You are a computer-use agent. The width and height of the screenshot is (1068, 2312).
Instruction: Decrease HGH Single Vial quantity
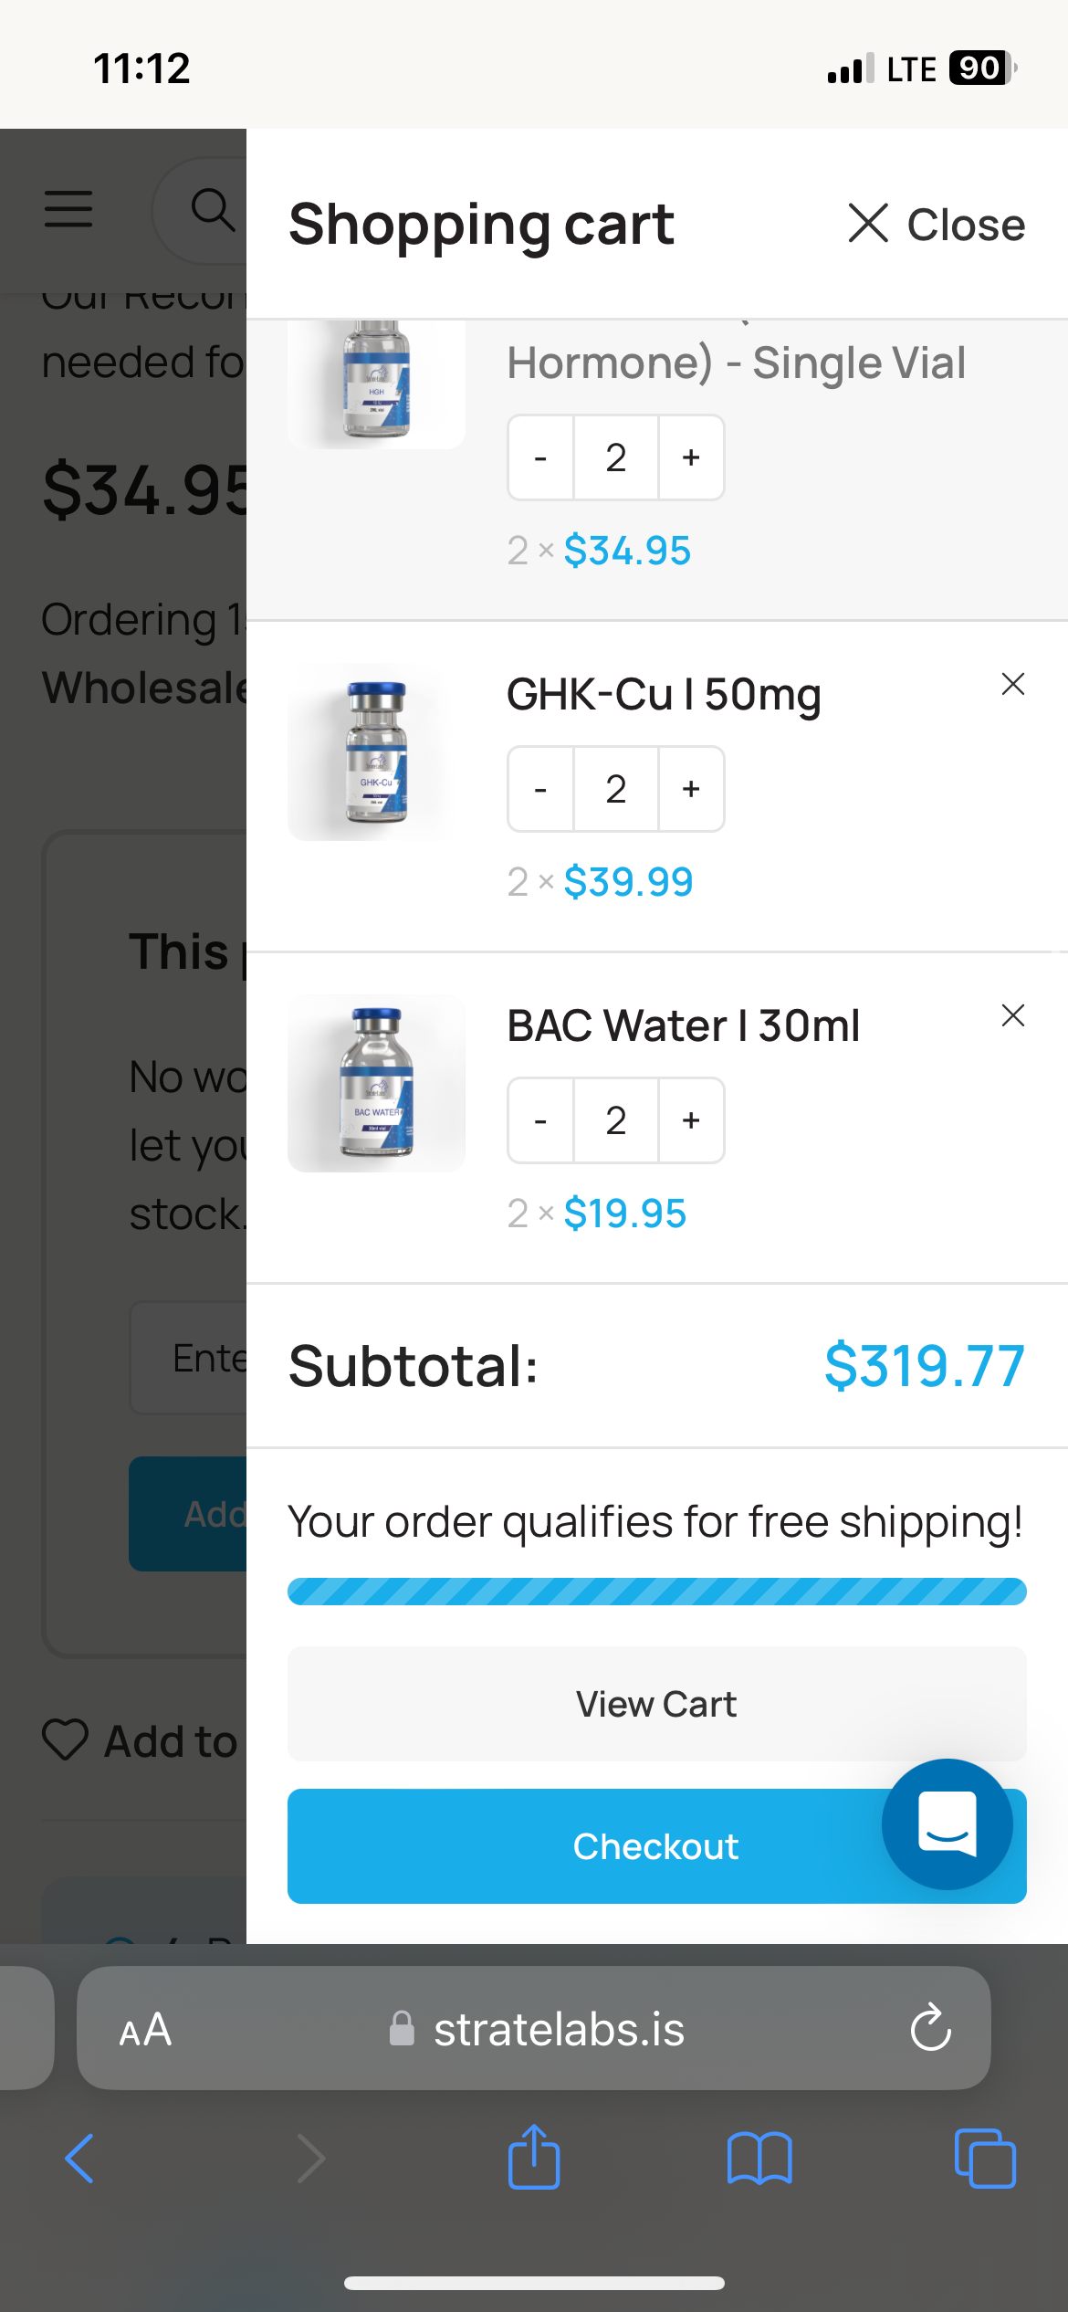point(540,457)
